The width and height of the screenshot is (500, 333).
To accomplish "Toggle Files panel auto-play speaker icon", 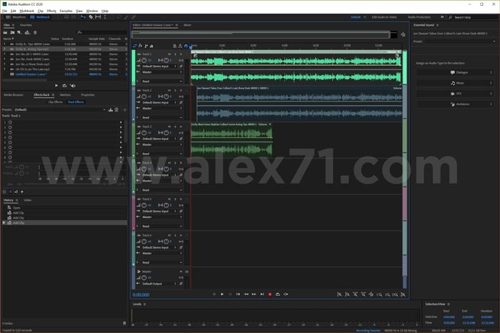I will coord(73,86).
